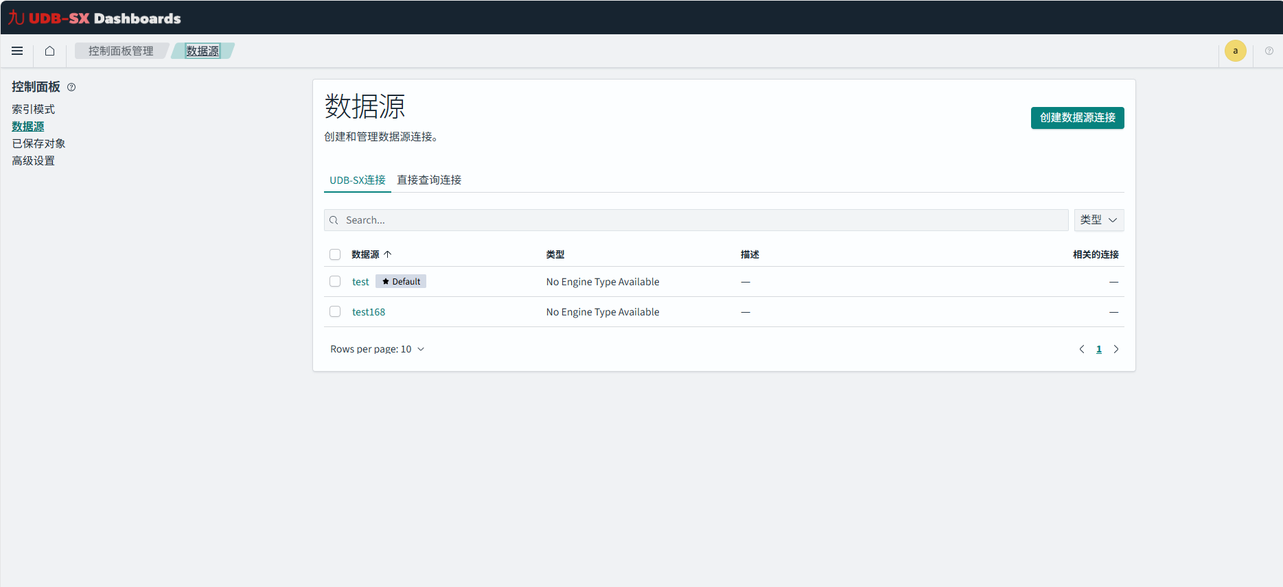The image size is (1283, 587).
Task: Click the help icon beside 控制面板 heading
Action: coord(71,87)
